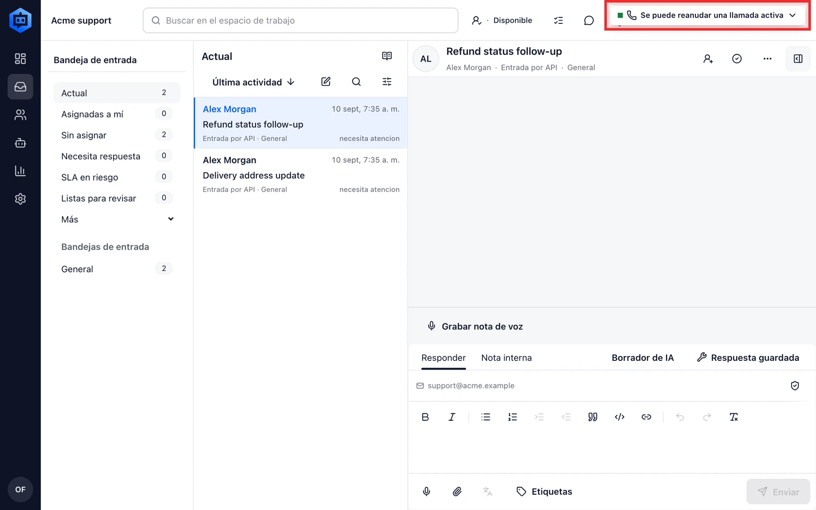Insert a bulleted list
816x510 pixels.
[x=486, y=417]
